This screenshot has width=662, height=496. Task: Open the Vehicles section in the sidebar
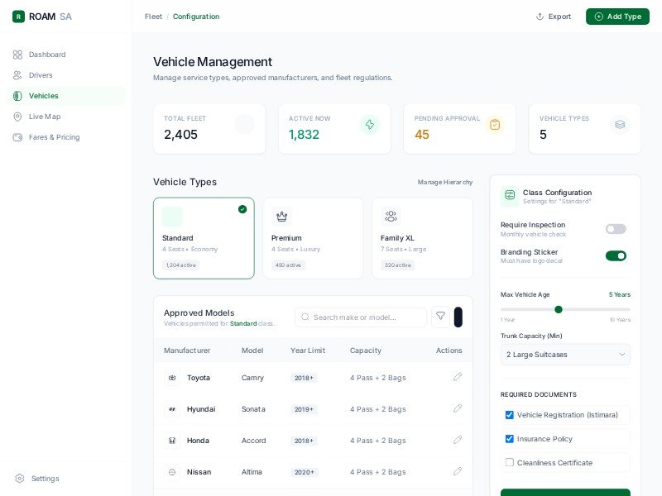43,96
